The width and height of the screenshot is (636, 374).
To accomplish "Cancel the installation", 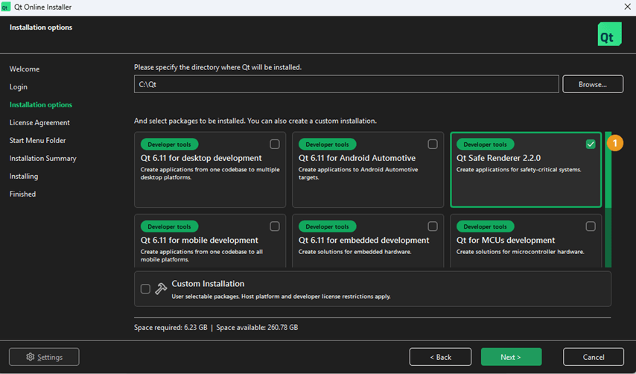I will [x=594, y=357].
